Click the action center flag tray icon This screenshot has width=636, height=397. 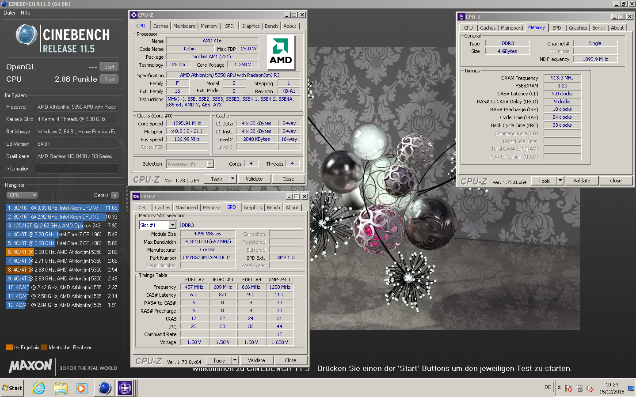coord(568,388)
